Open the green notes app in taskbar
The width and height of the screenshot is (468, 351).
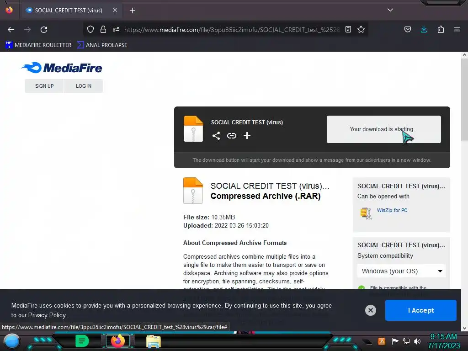point(82,341)
